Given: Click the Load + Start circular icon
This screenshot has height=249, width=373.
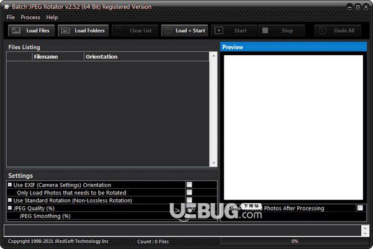Looking at the screenshot, I should coord(168,30).
